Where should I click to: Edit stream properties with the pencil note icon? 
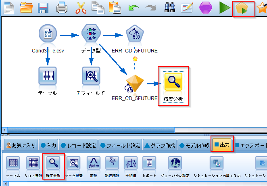(x=187, y=8)
